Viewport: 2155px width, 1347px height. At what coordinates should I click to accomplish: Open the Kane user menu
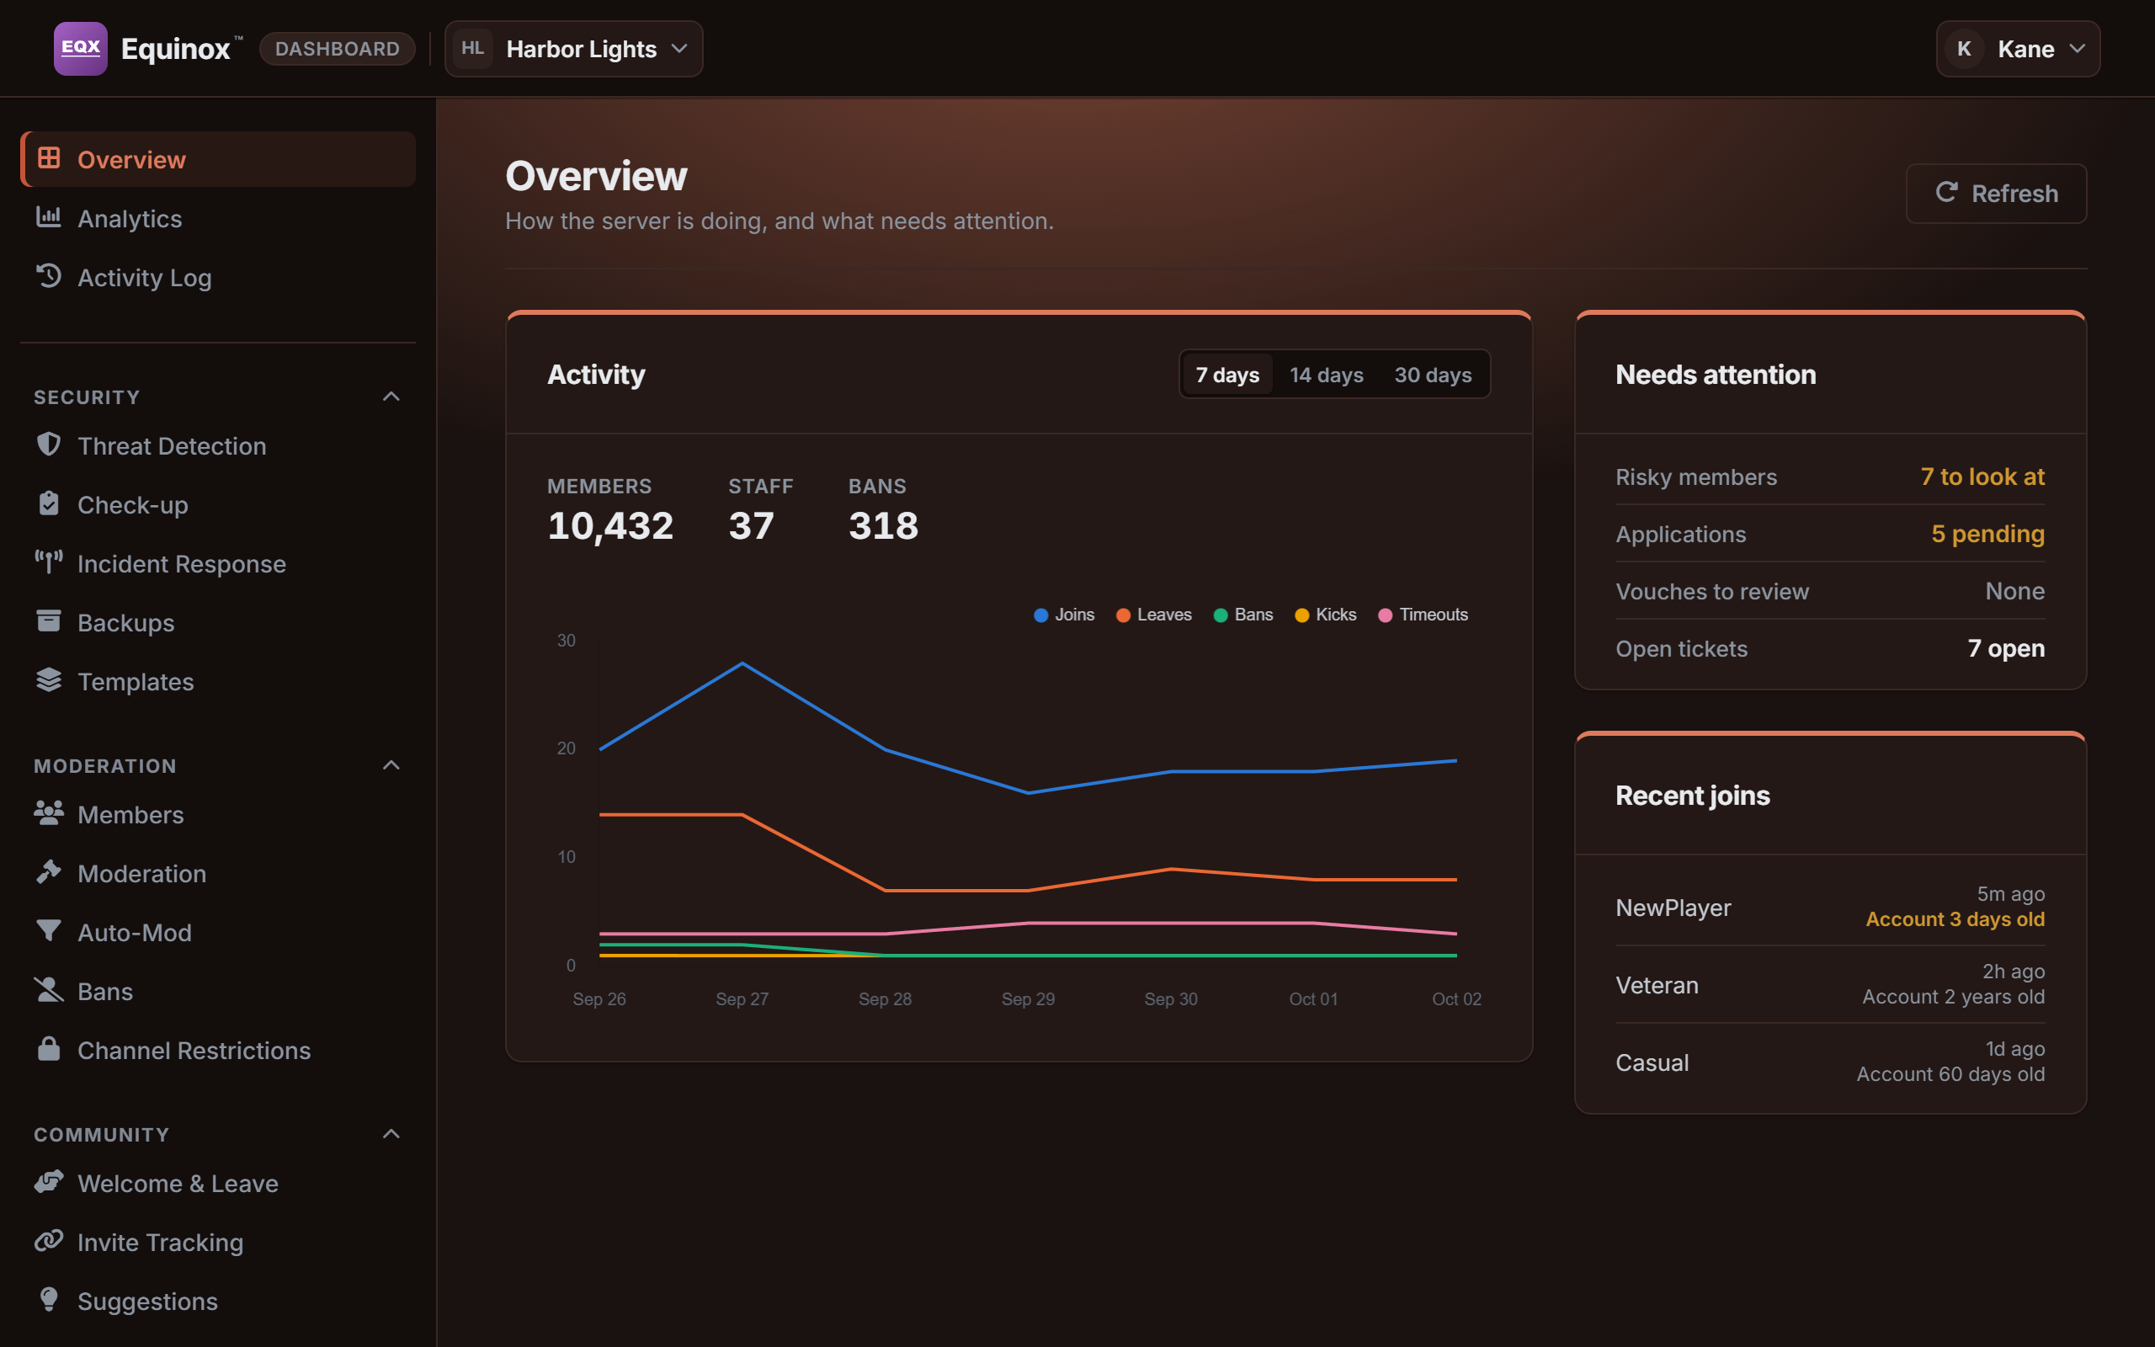[x=2018, y=49]
